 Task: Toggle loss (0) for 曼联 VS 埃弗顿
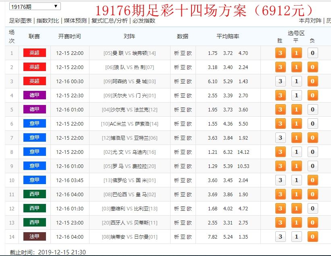(x=312, y=53)
